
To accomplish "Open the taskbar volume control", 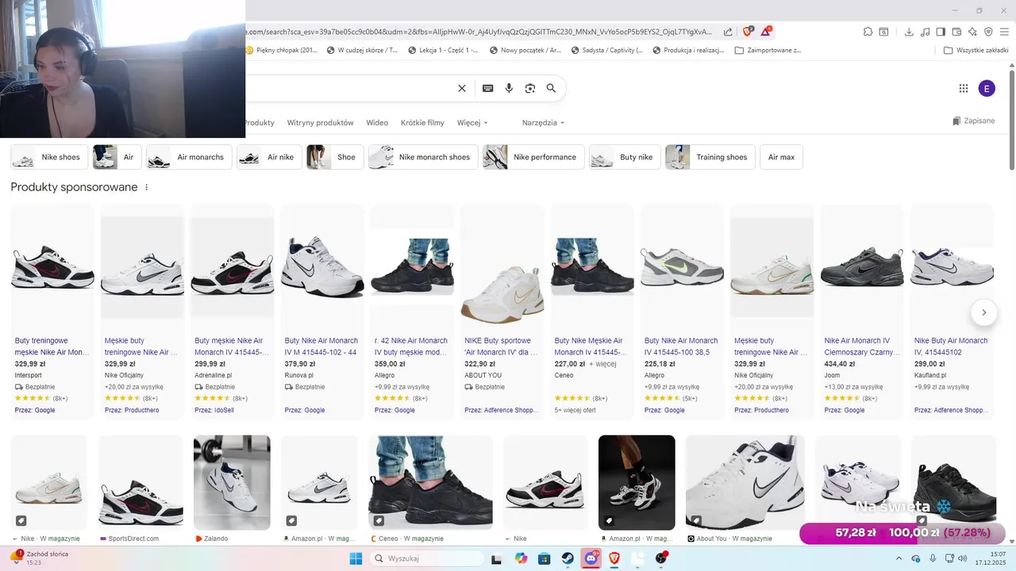I will click(963, 558).
